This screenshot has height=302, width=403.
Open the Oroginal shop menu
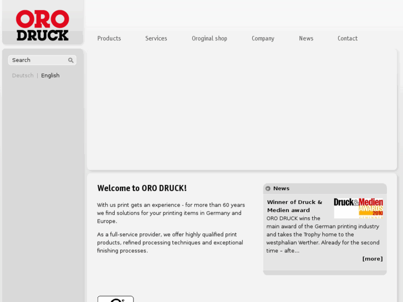210,38
